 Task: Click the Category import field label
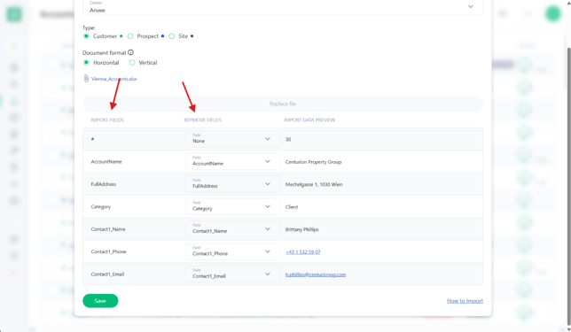pos(101,206)
